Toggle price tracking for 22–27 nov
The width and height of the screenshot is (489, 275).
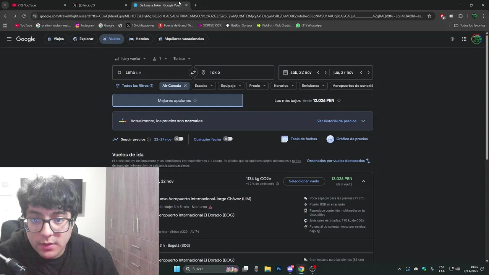click(179, 139)
